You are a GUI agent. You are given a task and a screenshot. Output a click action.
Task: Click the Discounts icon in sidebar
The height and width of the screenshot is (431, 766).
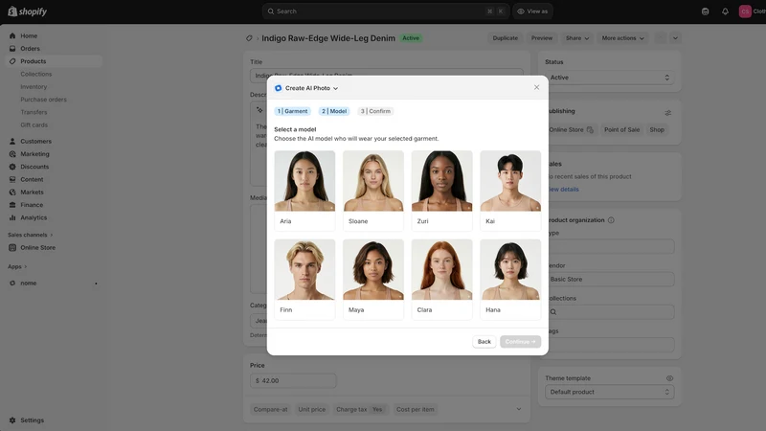pyautogui.click(x=12, y=167)
